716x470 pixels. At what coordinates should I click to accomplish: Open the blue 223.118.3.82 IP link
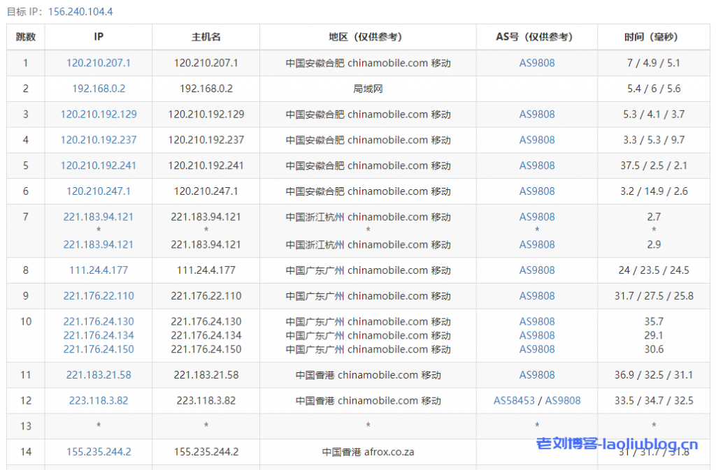point(99,401)
